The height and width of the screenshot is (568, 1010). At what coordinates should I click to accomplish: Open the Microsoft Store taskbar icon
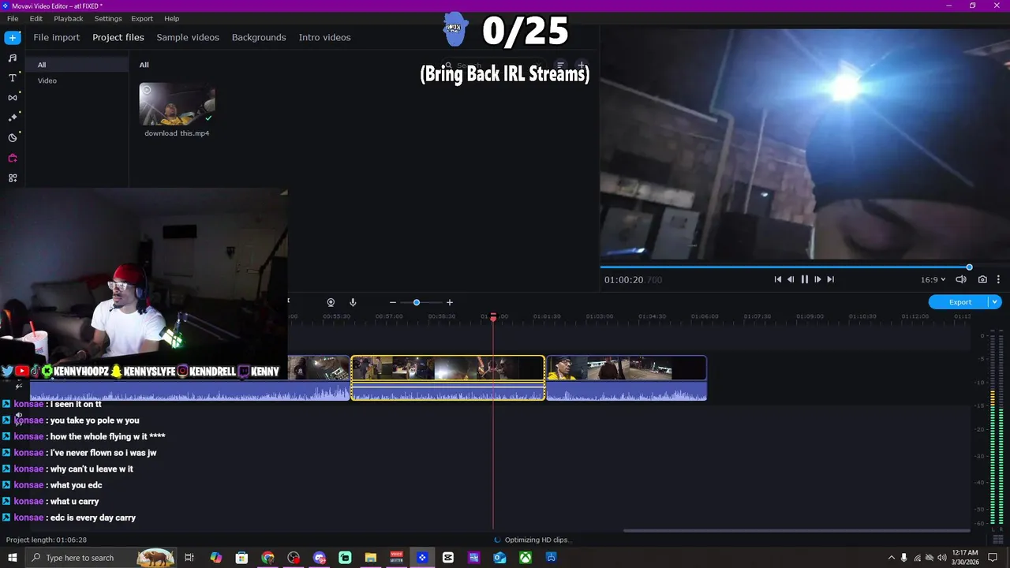click(x=241, y=558)
